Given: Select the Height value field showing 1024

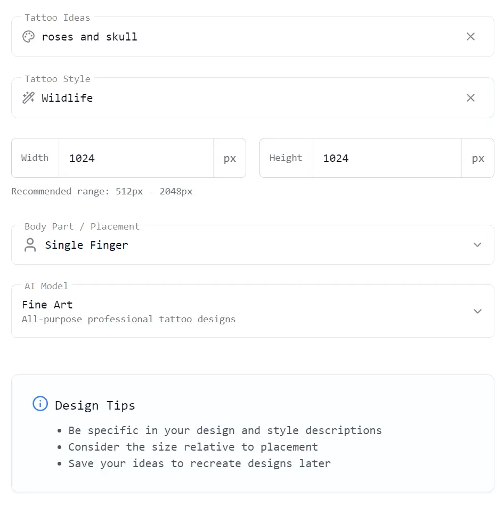Looking at the screenshot, I should click(387, 158).
